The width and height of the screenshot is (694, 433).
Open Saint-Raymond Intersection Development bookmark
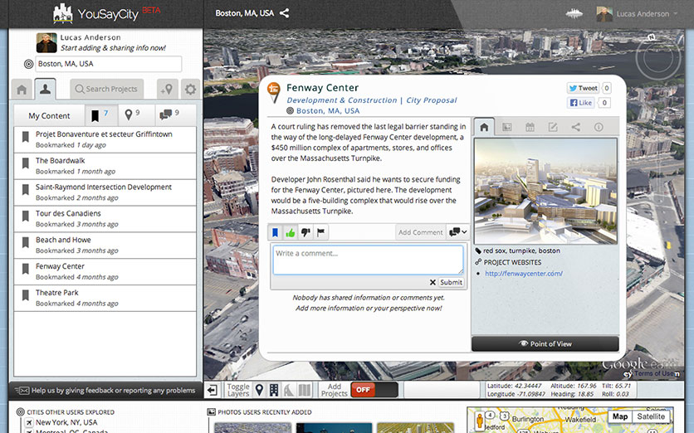(105, 192)
